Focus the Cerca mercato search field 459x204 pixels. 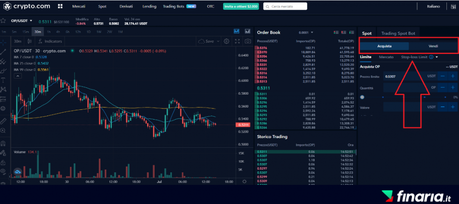(285, 6)
